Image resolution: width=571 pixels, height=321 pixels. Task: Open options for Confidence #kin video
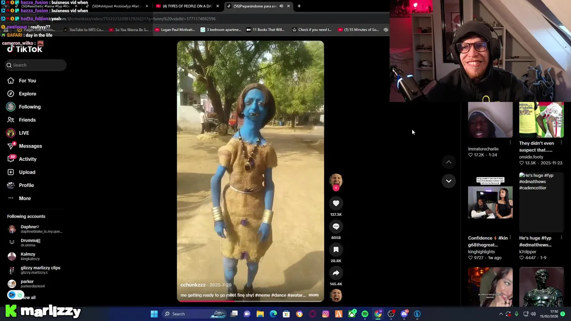tap(510, 238)
